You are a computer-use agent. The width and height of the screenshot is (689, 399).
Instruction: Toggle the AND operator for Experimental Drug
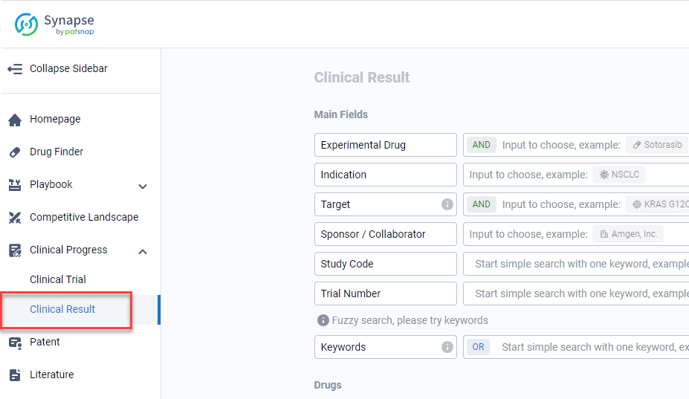(481, 145)
